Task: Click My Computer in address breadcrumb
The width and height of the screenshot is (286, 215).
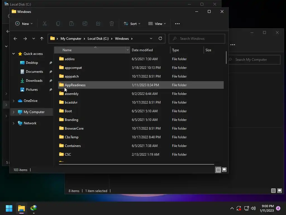Action: click(71, 39)
